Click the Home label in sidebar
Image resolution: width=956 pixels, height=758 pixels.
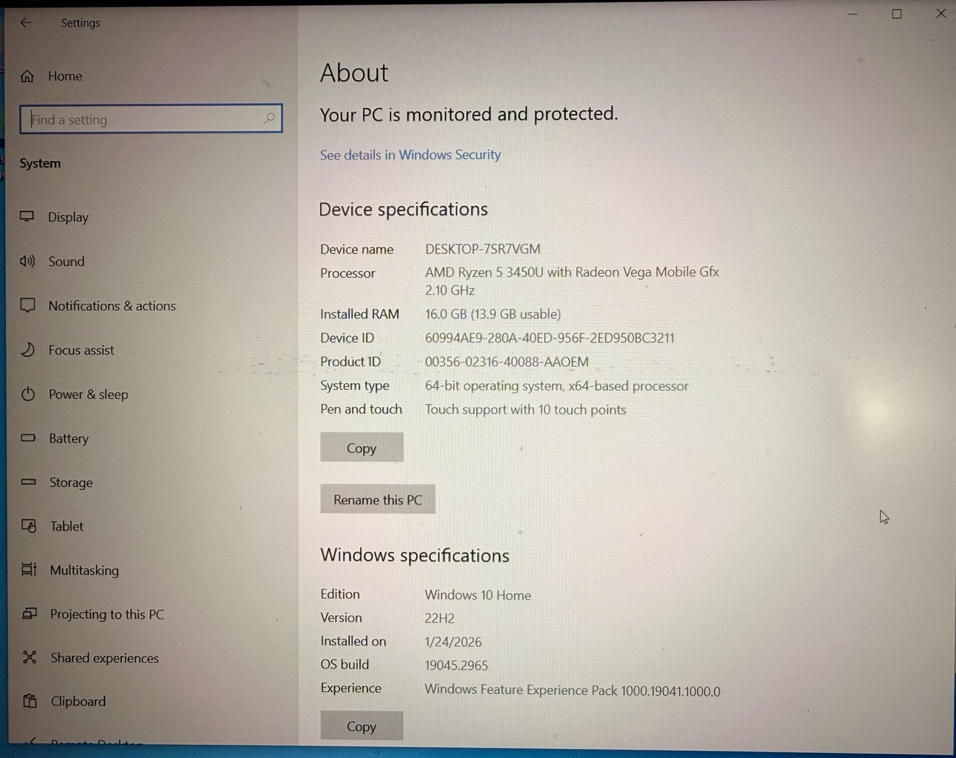65,76
